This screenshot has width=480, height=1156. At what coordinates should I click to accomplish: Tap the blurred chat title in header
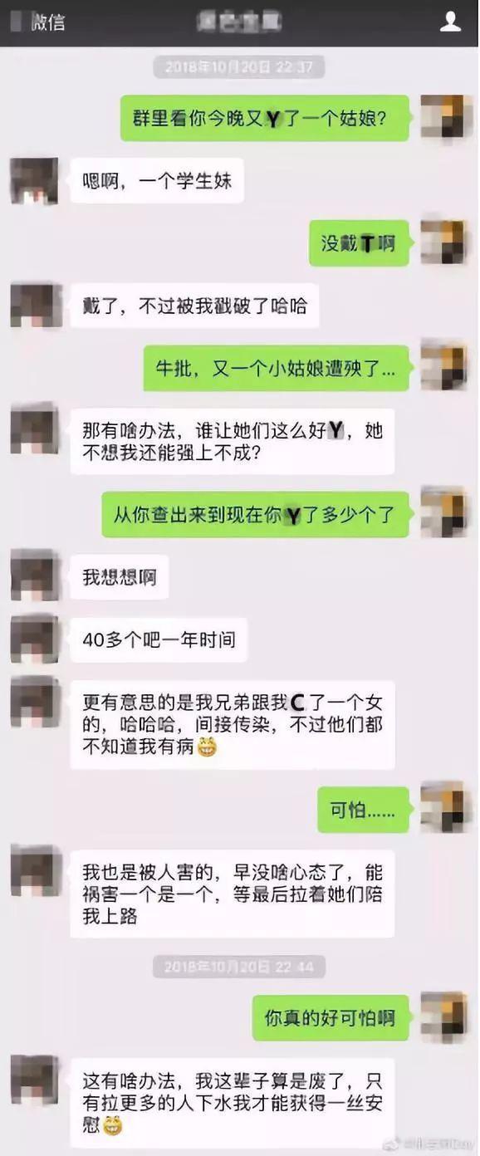[x=240, y=22]
